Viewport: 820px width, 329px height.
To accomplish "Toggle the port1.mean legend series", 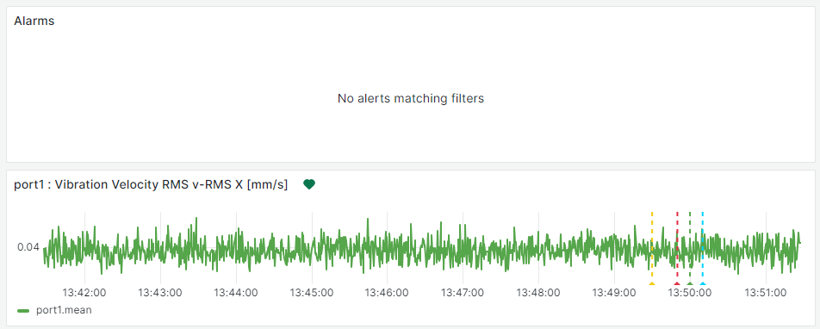I will 64,310.
